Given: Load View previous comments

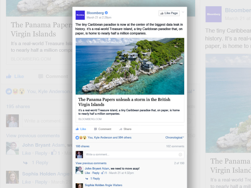Looking at the screenshot, I should [91, 163].
